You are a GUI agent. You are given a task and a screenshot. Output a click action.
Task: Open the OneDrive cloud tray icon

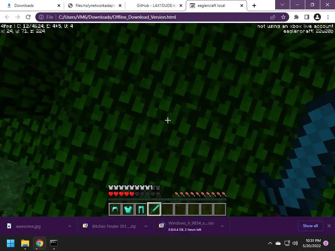pos(278,243)
